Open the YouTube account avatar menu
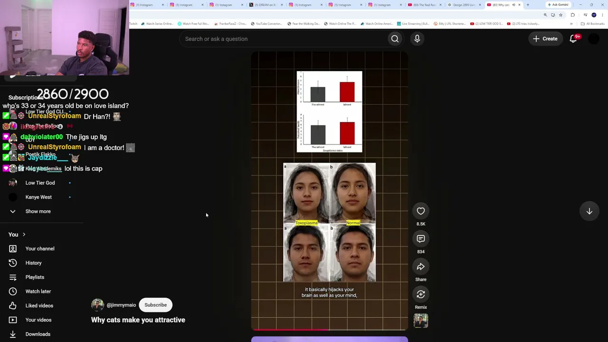This screenshot has height=342, width=608. [594, 39]
